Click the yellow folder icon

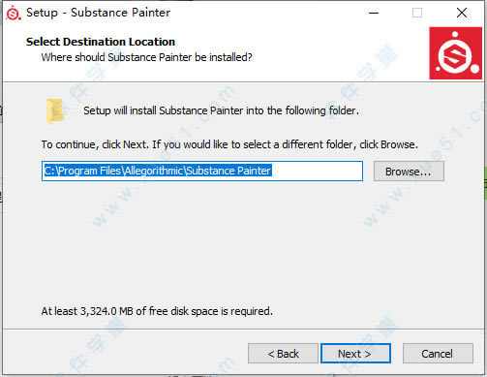[55, 111]
